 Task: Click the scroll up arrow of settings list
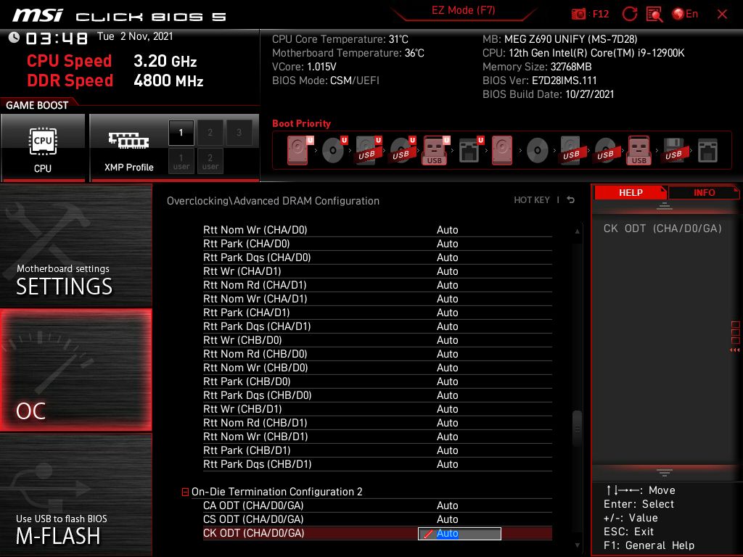tap(577, 231)
